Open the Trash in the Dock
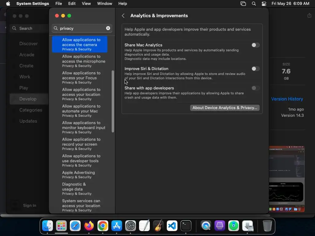The height and width of the screenshot is (236, 315). (x=267, y=226)
